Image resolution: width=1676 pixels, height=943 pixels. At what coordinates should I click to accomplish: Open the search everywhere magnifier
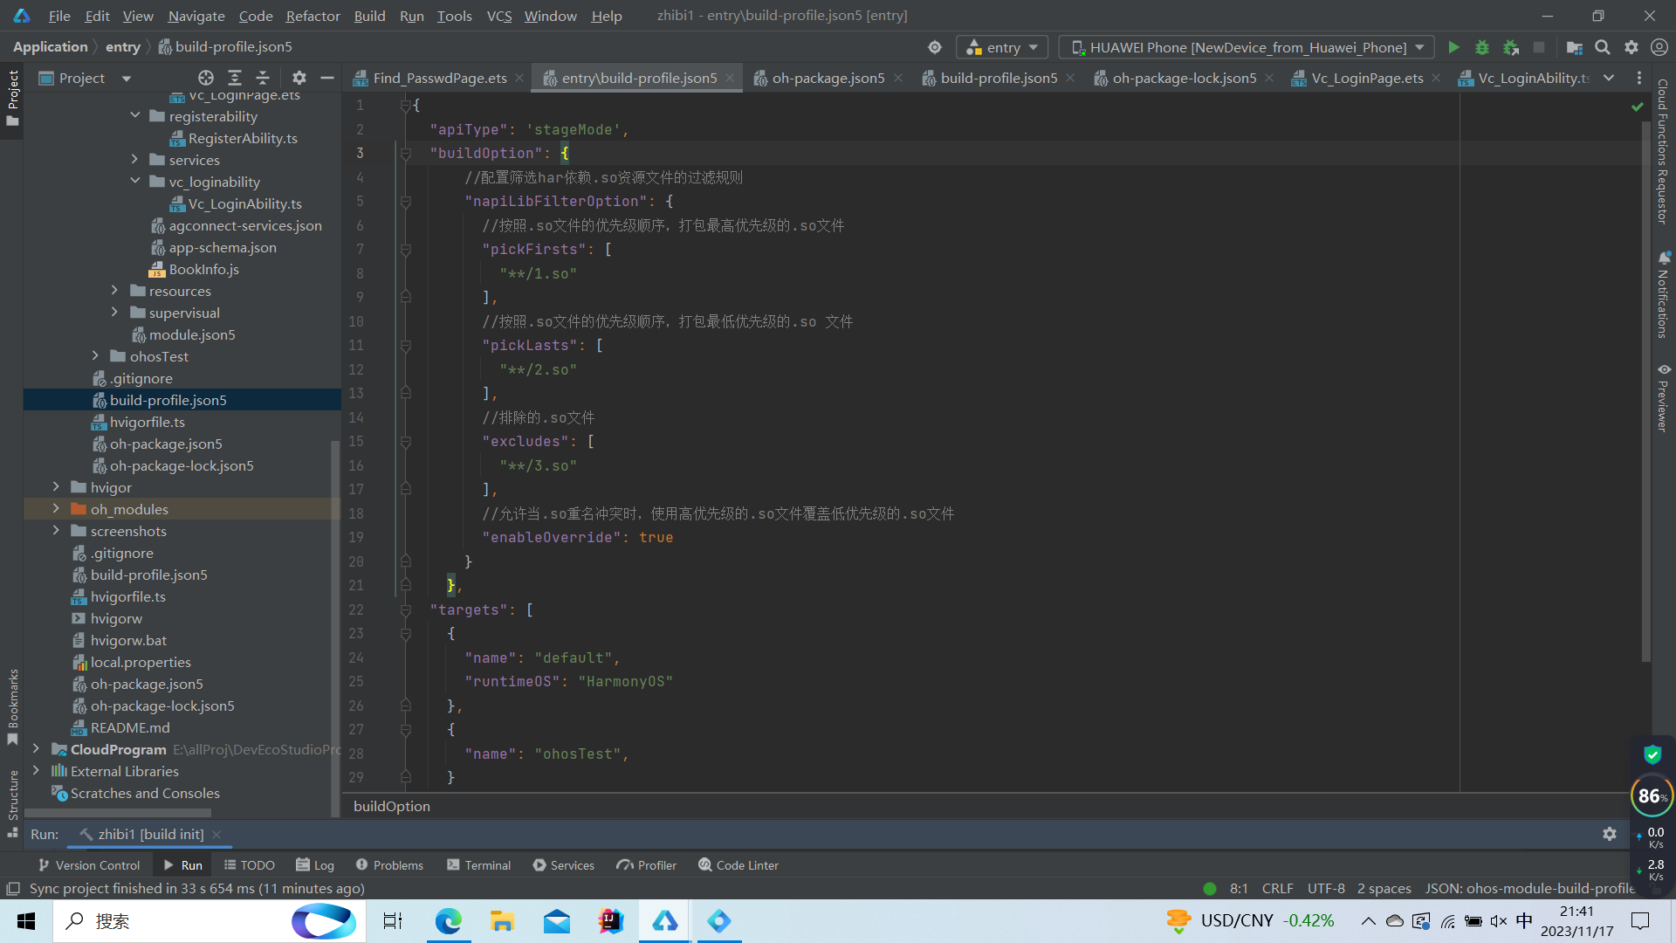point(1603,47)
